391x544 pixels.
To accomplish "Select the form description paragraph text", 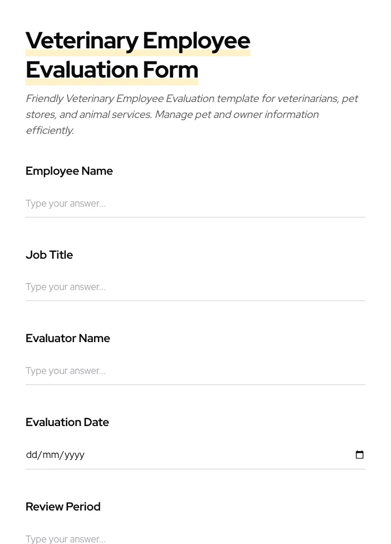I will (x=192, y=114).
